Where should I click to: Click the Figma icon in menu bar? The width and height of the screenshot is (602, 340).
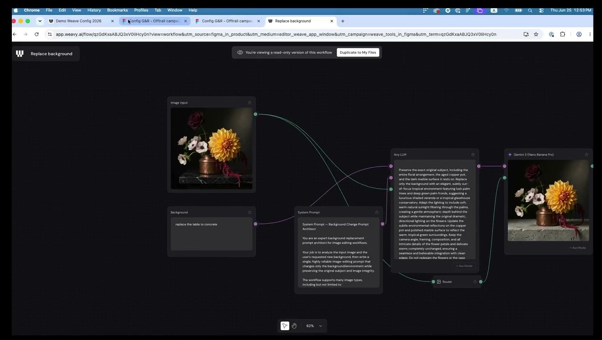pos(468,10)
